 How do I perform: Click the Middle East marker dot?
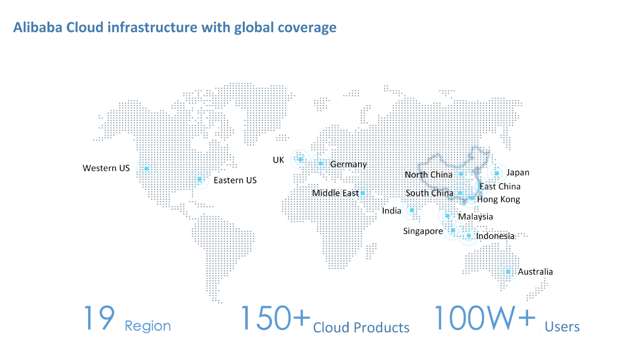pyautogui.click(x=362, y=193)
